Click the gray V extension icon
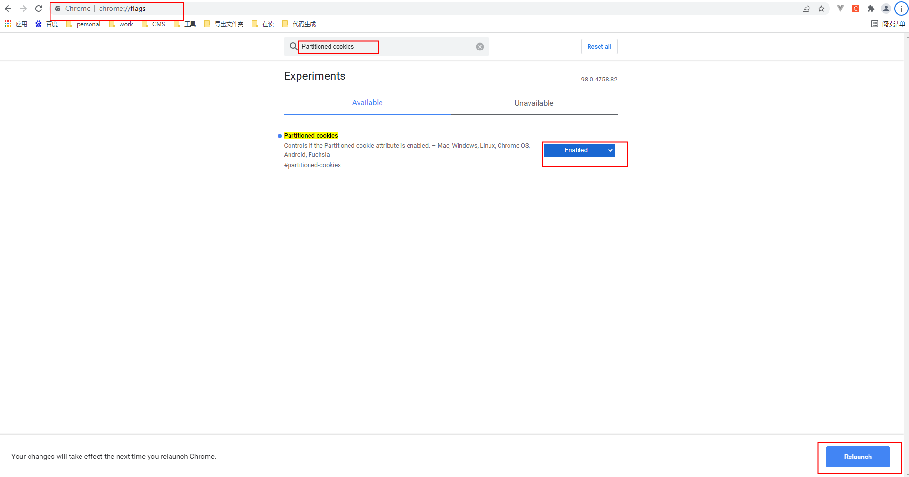Image resolution: width=909 pixels, height=477 pixels. [x=840, y=9]
